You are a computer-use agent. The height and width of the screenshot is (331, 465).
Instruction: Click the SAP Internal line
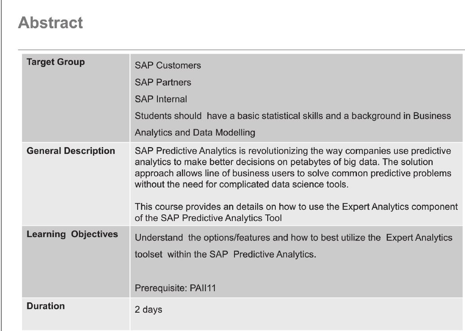click(x=161, y=99)
